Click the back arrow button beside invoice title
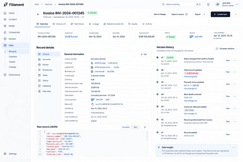 [38, 14]
